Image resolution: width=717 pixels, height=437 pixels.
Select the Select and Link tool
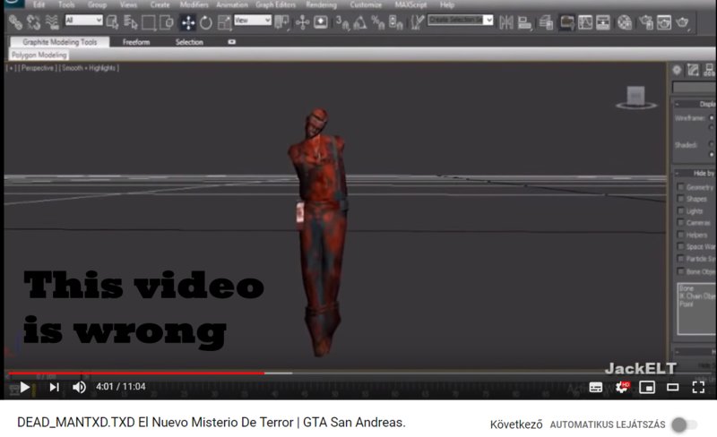[x=15, y=22]
